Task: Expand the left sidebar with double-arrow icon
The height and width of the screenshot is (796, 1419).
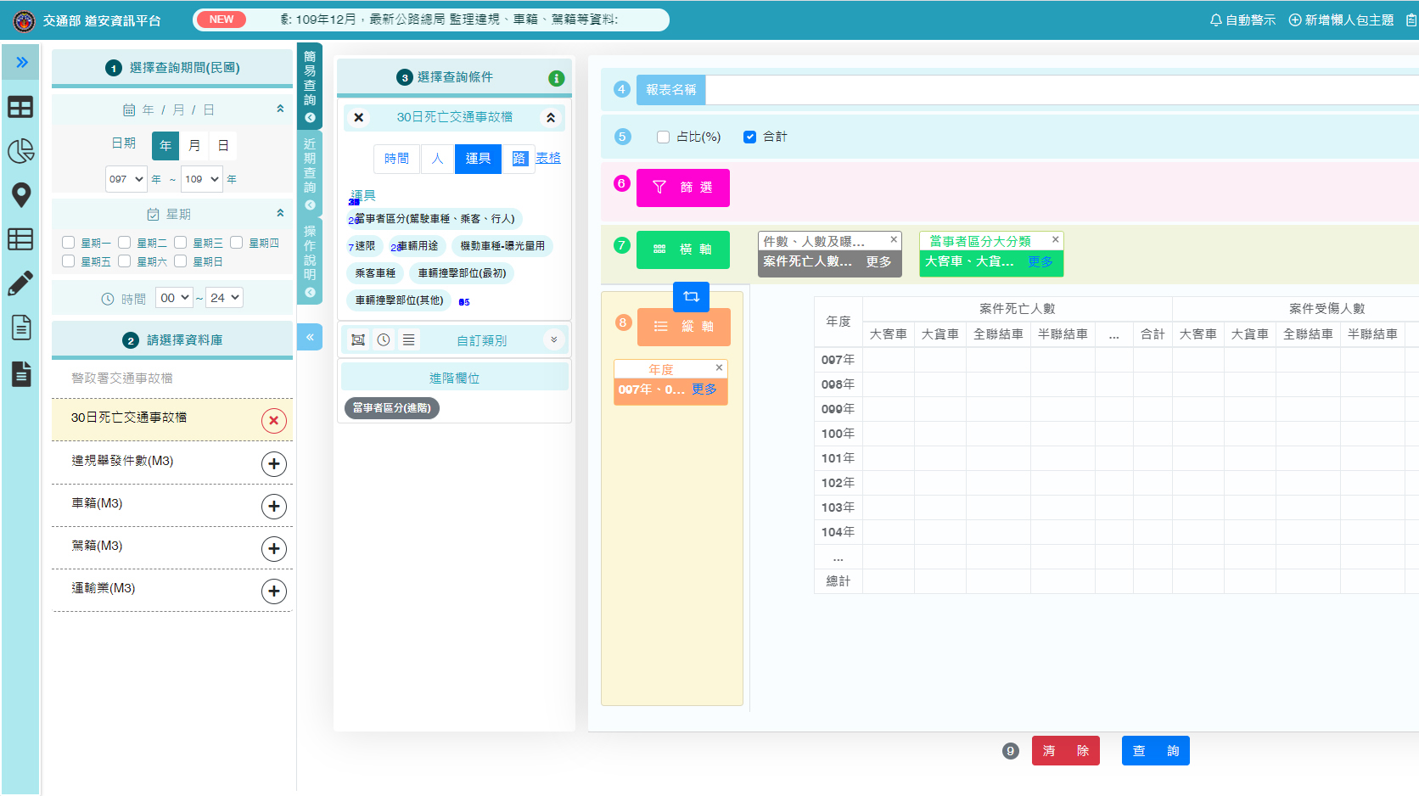Action: pyautogui.click(x=21, y=62)
